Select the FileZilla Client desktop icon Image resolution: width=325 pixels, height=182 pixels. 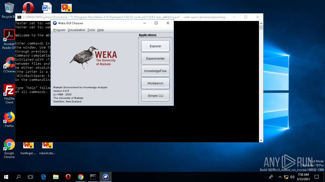[9, 94]
